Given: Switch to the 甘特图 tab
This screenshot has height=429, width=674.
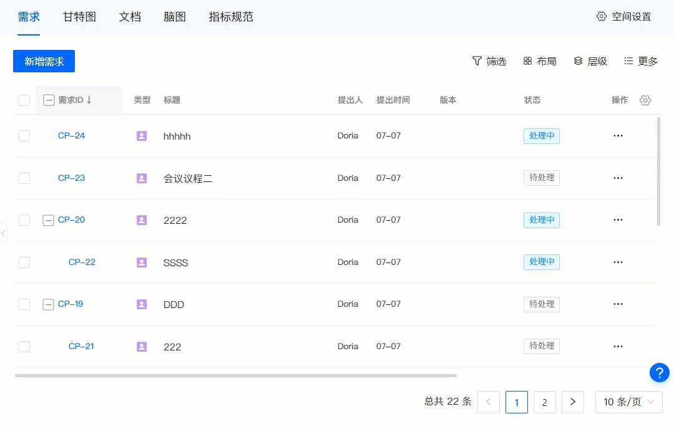Looking at the screenshot, I should [x=79, y=17].
